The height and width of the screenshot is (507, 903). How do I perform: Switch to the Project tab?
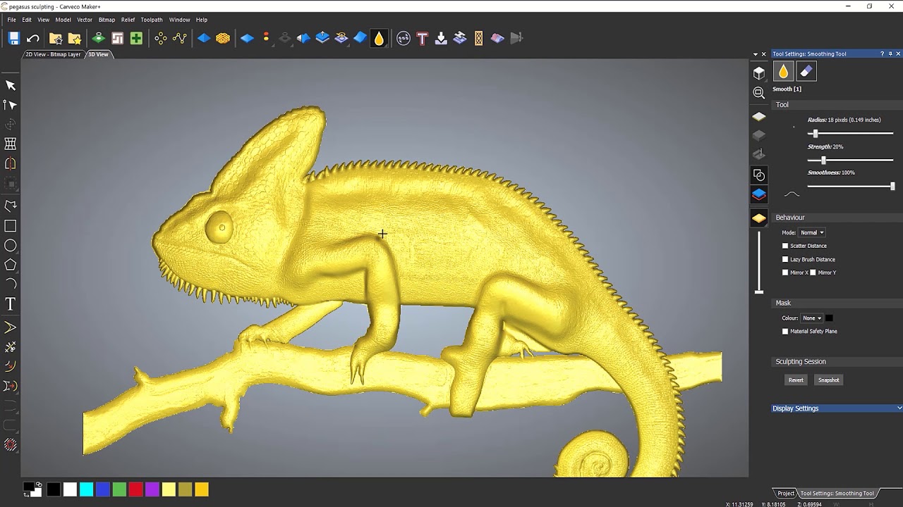(x=785, y=494)
